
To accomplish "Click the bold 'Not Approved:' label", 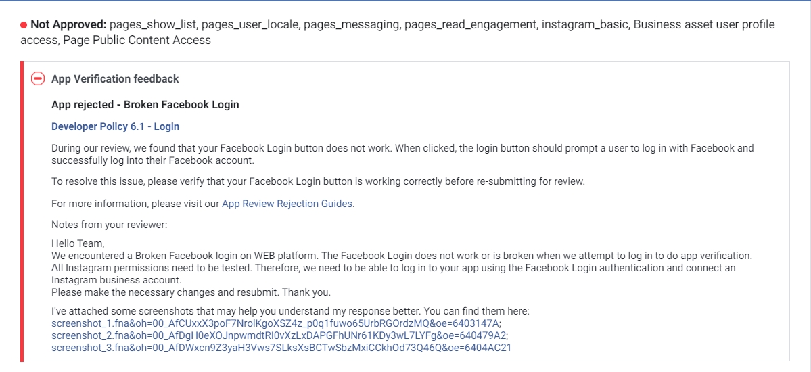I will tap(68, 24).
